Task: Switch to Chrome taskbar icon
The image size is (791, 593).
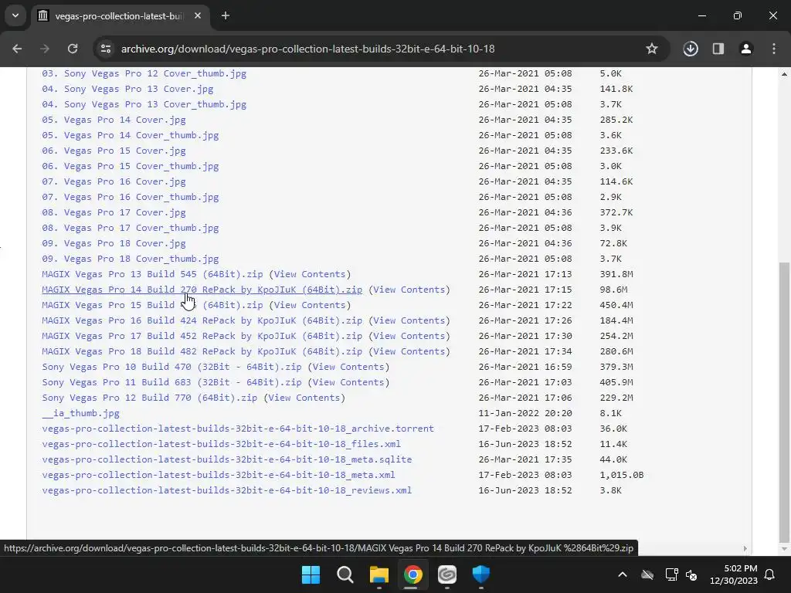Action: [x=413, y=574]
